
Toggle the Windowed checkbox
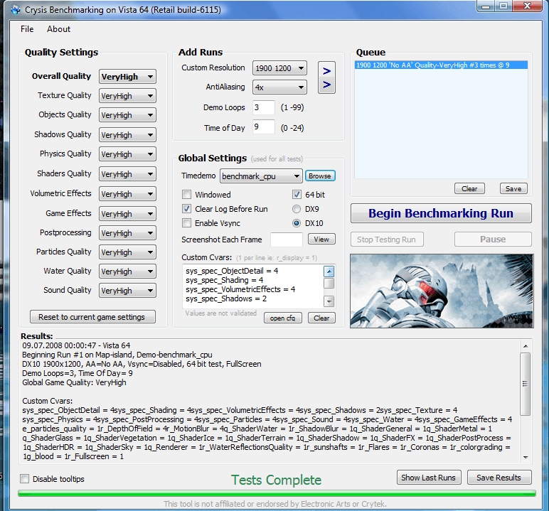tap(186, 194)
